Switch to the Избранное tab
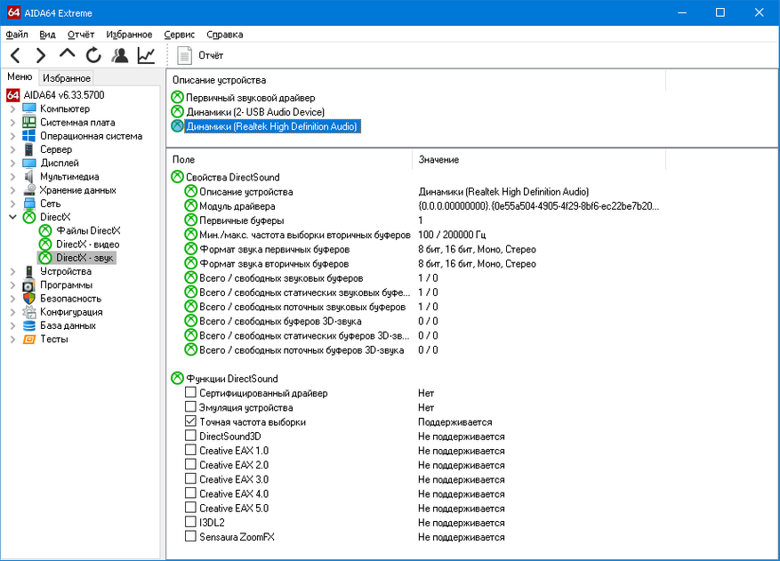The image size is (780, 561). tap(67, 78)
